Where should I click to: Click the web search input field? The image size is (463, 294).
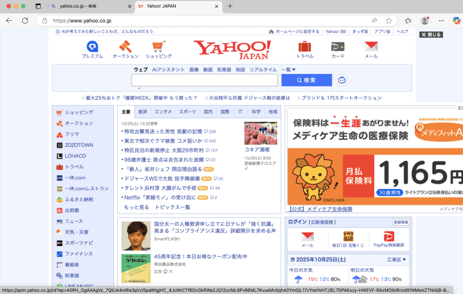click(205, 80)
